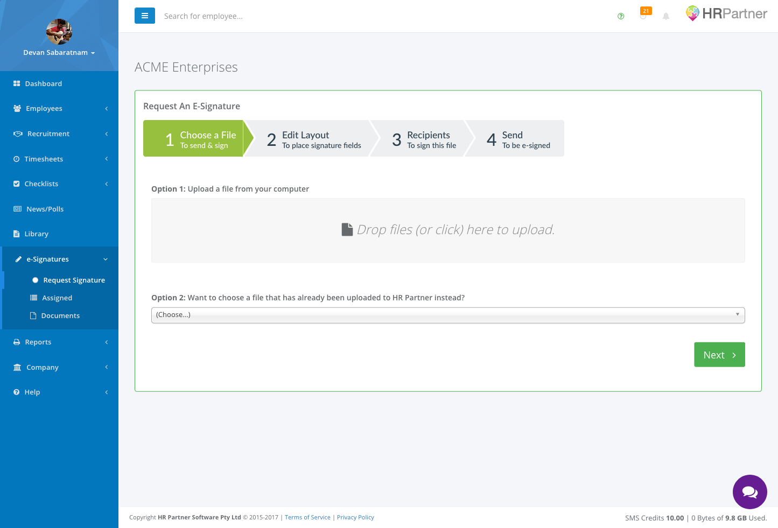Click the Request Signature badge icon

(x=36, y=280)
